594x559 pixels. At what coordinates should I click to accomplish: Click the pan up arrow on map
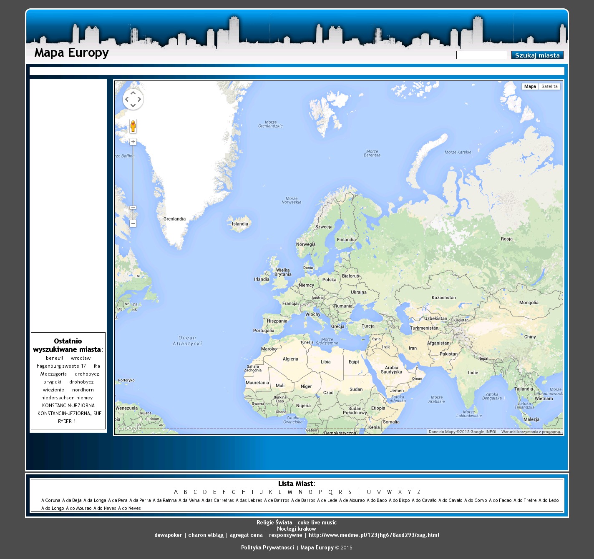click(x=133, y=93)
